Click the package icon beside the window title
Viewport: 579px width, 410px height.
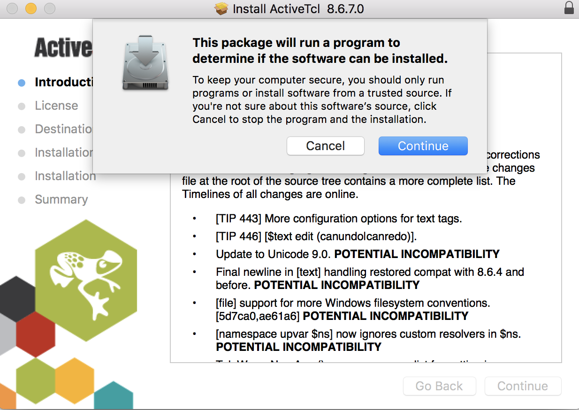pos(221,9)
